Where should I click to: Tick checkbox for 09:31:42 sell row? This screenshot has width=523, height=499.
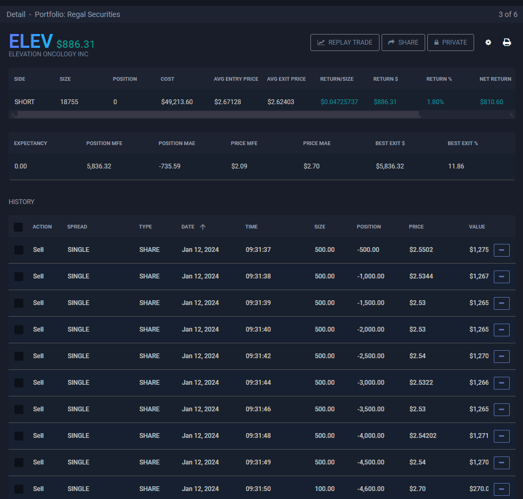pyautogui.click(x=19, y=356)
